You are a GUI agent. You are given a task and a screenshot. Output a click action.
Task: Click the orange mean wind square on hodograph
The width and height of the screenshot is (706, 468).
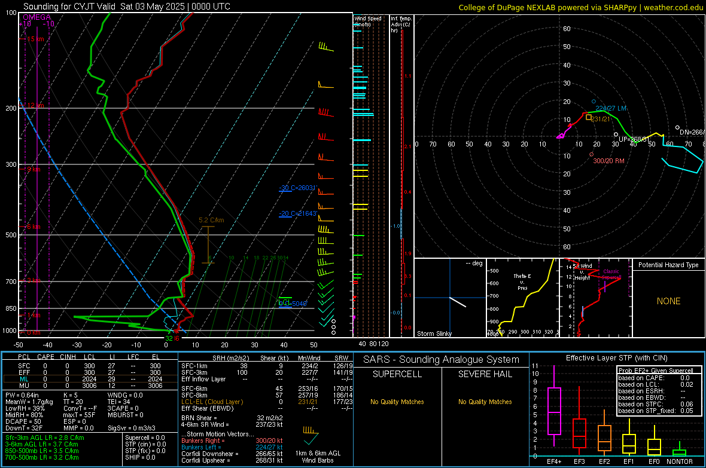[589, 117]
